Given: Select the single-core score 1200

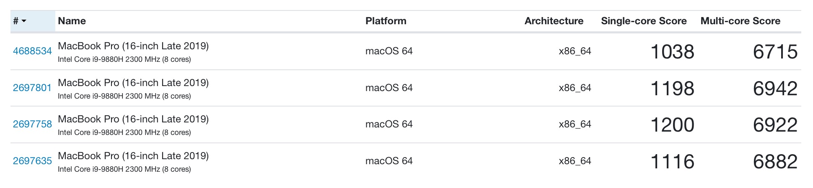Looking at the screenshot, I should click(672, 125).
